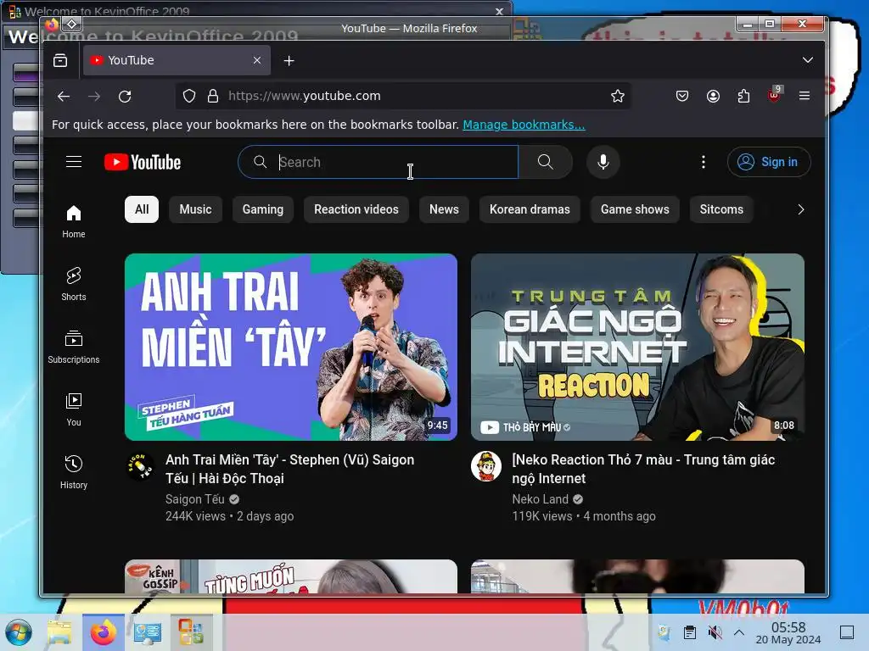Open History in the sidebar
The image size is (869, 651).
[74, 471]
